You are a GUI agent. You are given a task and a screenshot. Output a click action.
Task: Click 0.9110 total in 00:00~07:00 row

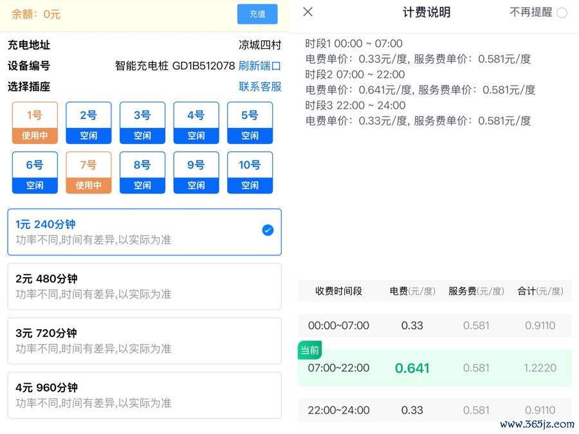(x=540, y=325)
